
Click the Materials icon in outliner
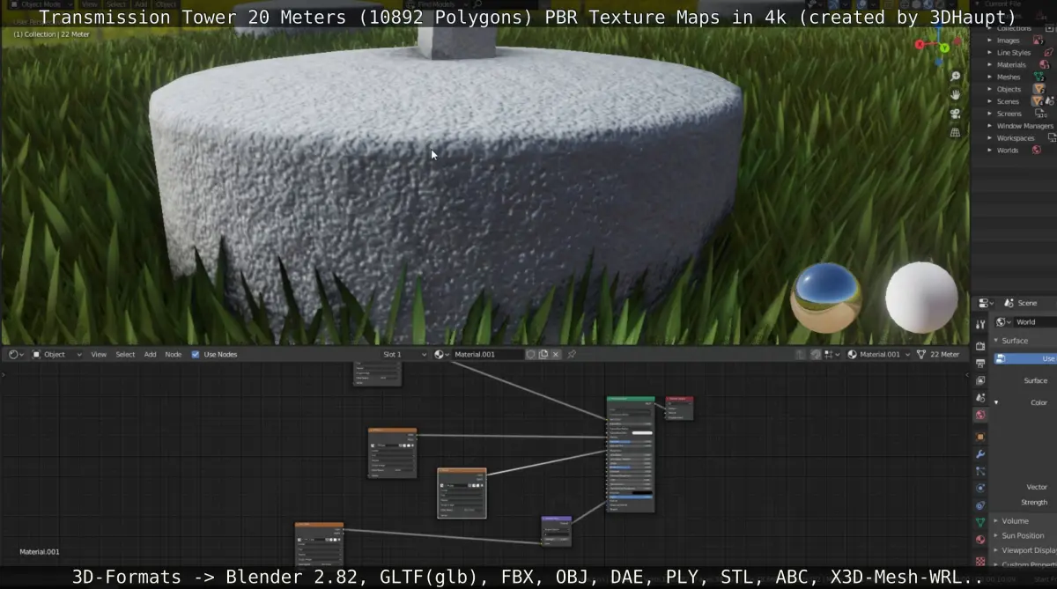pos(1044,64)
